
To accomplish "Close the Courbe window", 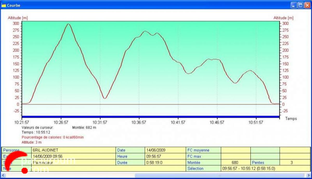I will point(307,5).
